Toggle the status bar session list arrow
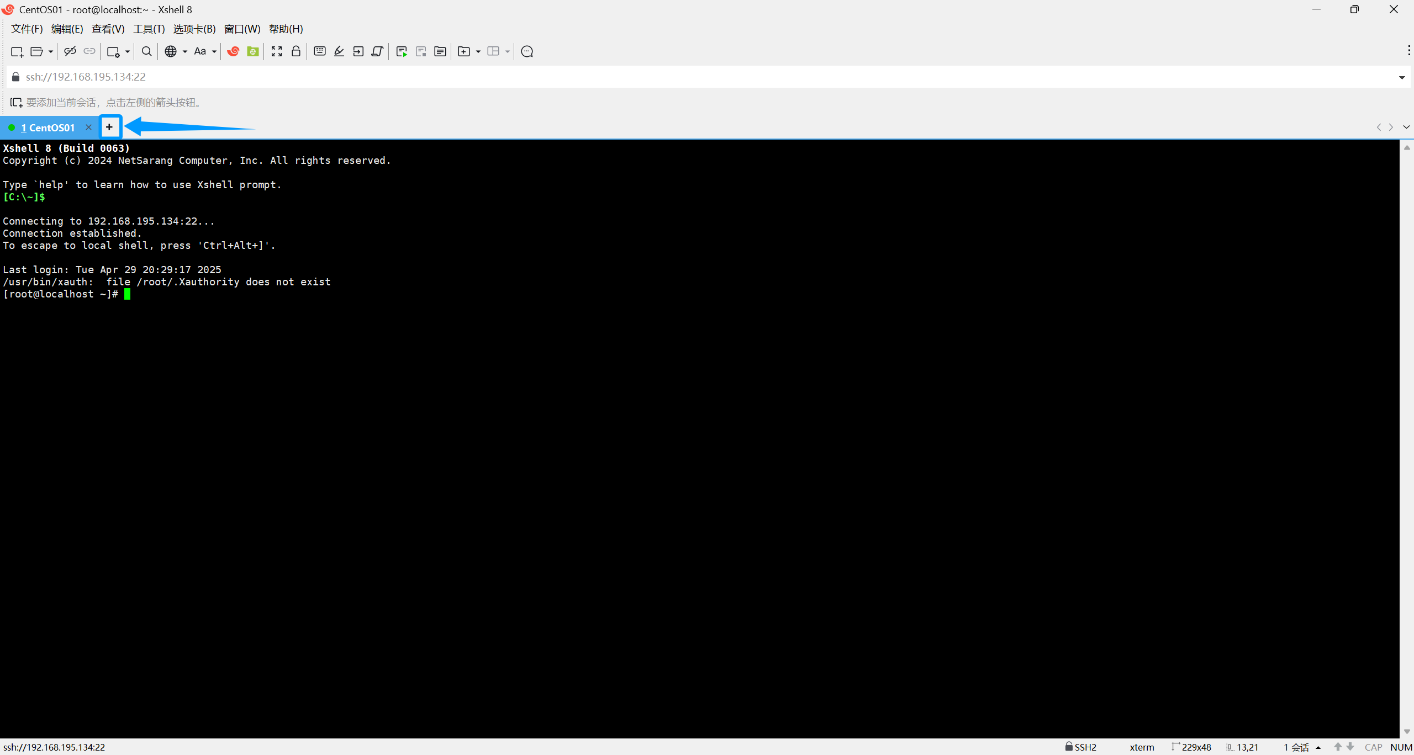This screenshot has height=755, width=1414. pos(1318,747)
